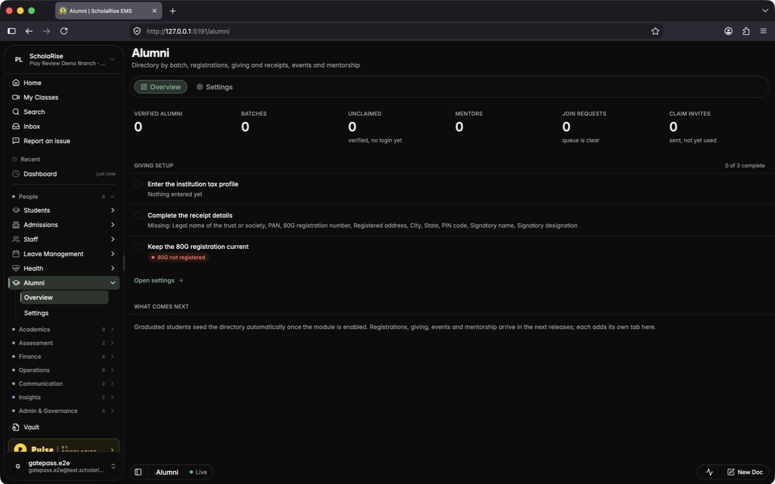Viewport: 775px width, 484px height.
Task: Expand the Students submenu chevron
Action: pos(113,210)
